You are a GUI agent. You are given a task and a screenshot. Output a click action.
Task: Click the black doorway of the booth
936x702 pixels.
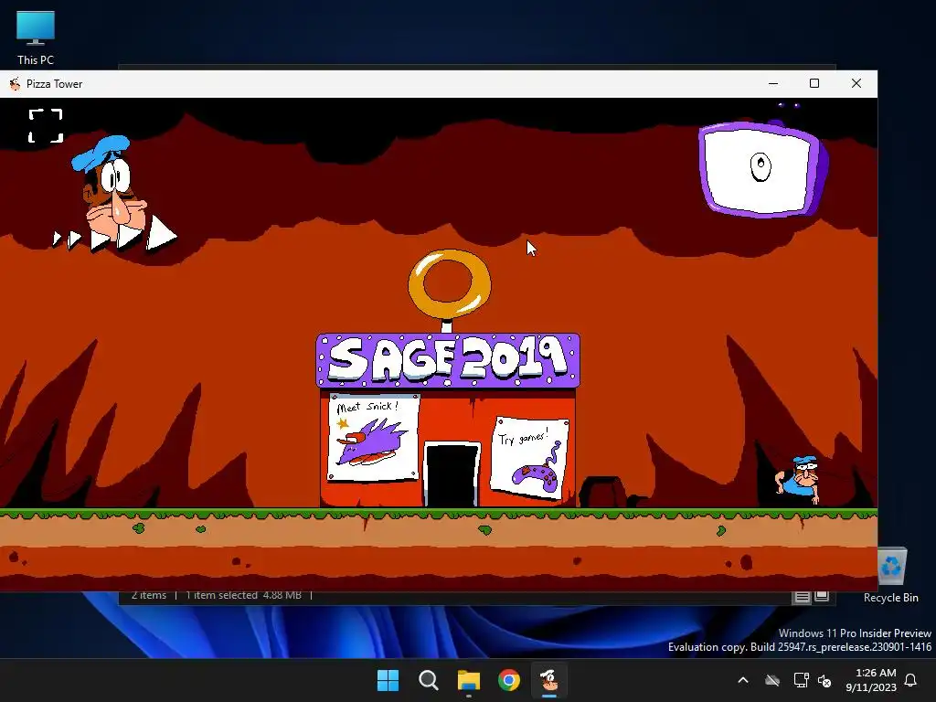(x=452, y=475)
